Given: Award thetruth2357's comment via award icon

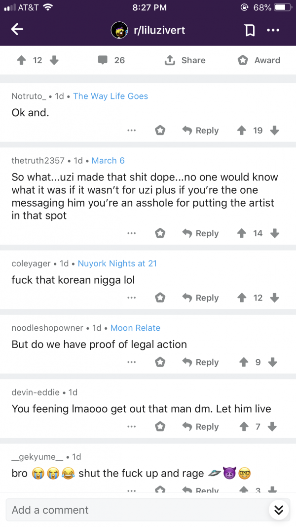Looking at the screenshot, I should (160, 233).
